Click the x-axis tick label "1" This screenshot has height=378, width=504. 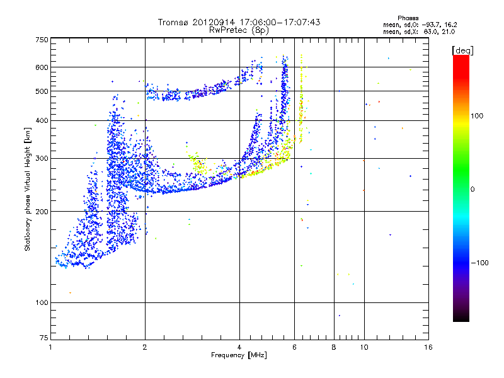(x=50, y=347)
